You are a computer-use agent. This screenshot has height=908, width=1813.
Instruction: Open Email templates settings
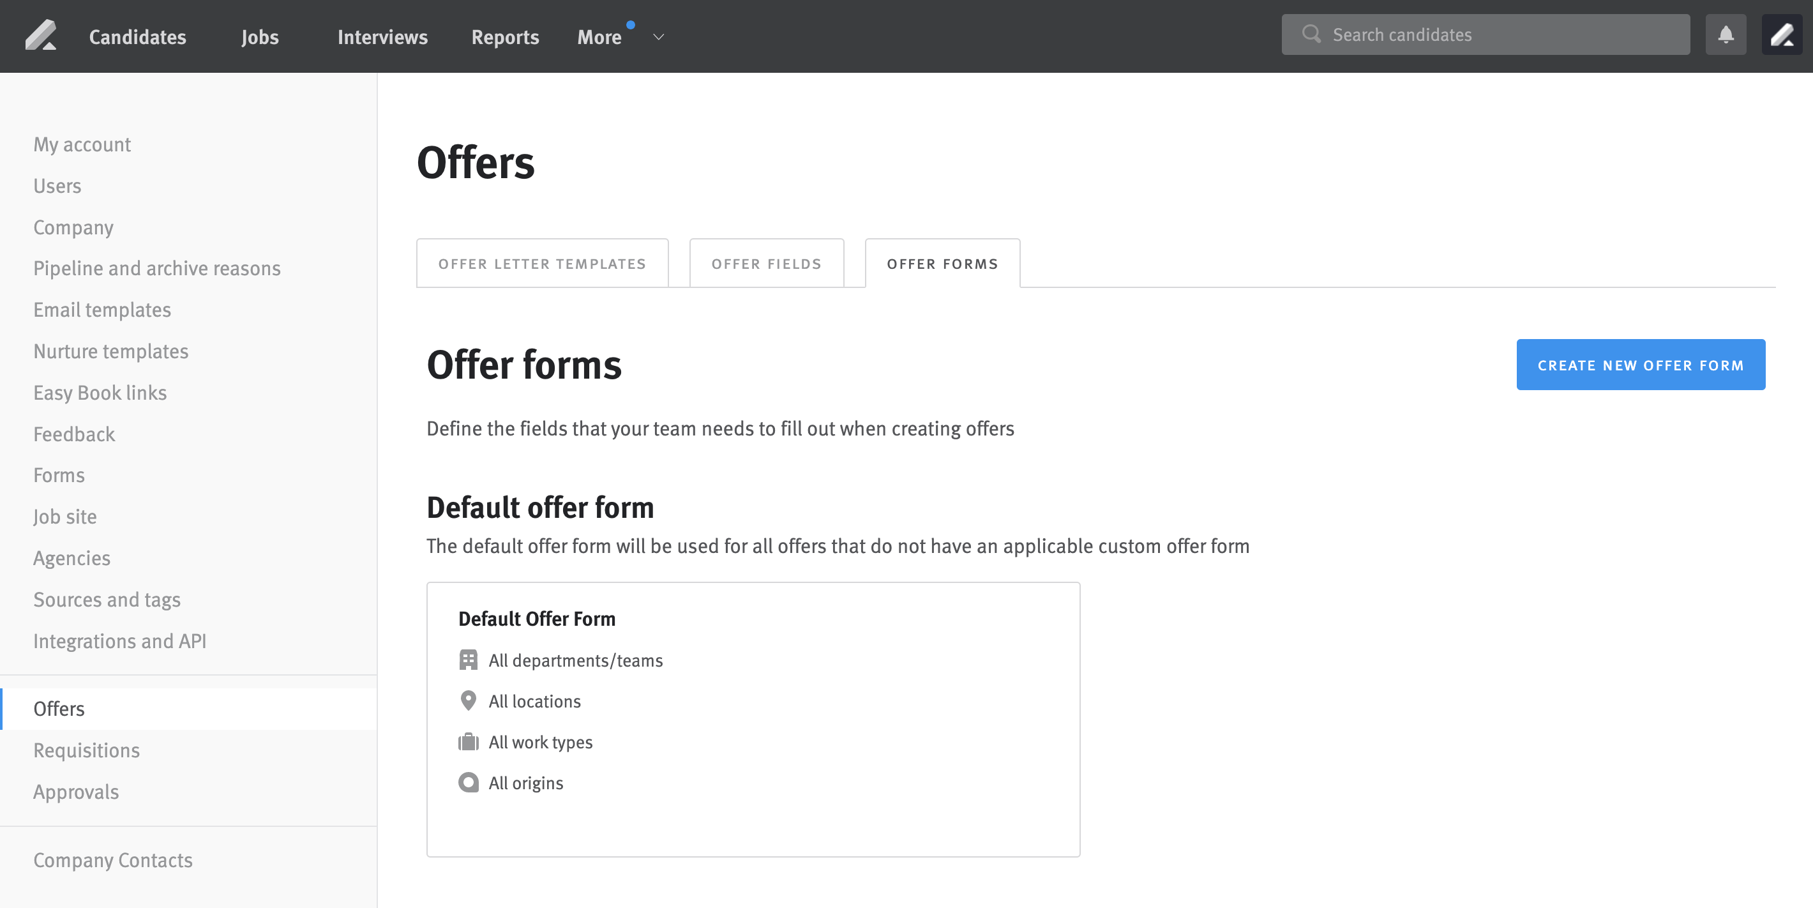click(102, 309)
